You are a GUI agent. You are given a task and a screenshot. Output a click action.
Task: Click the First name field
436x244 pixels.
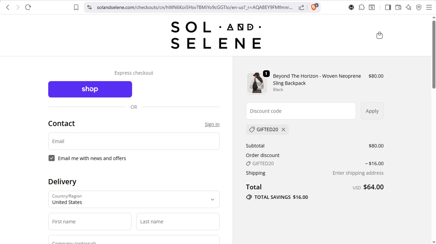point(90,222)
